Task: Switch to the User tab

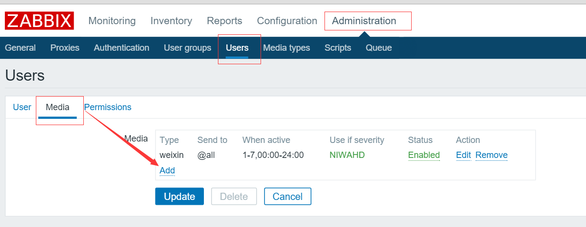Action: coord(22,107)
